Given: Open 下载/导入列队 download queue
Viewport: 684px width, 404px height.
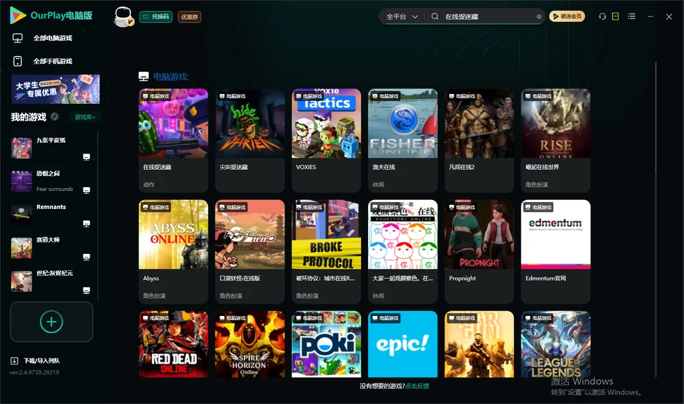Looking at the screenshot, I should 36,361.
